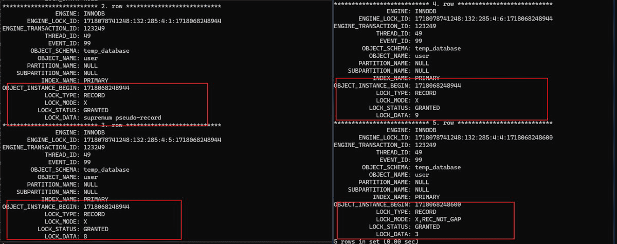Click the LOCK_MODE value 'X,REC_NOT_GAP'
Viewport: 617px width, 244px height.
pos(437,219)
